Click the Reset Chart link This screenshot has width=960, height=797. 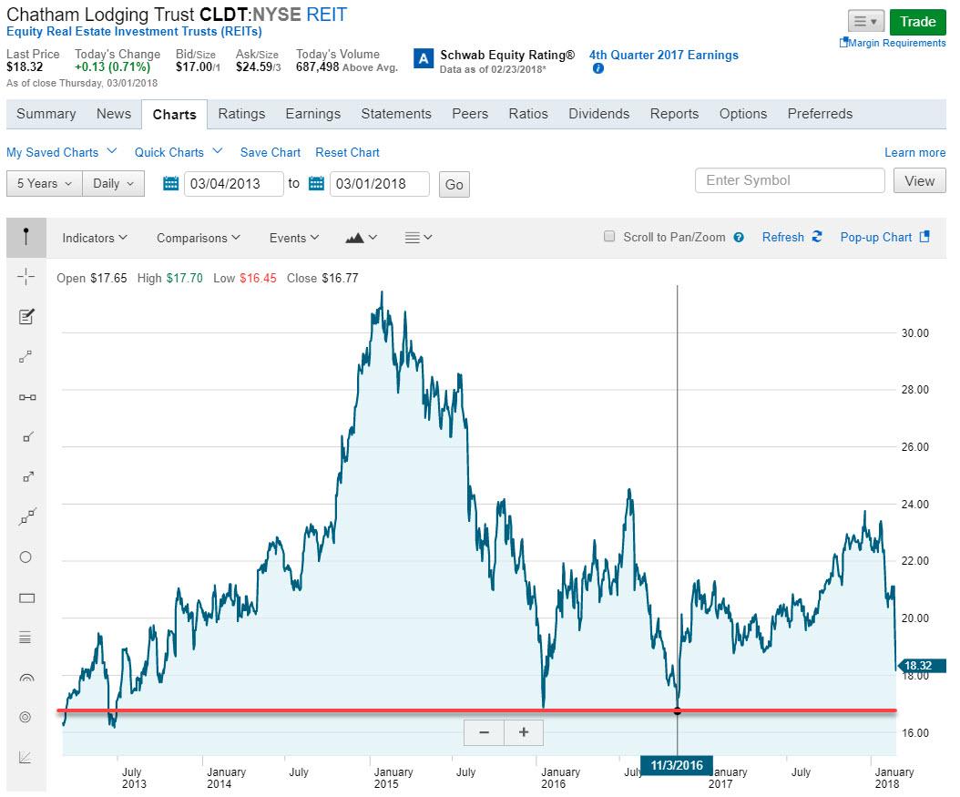pyautogui.click(x=347, y=152)
